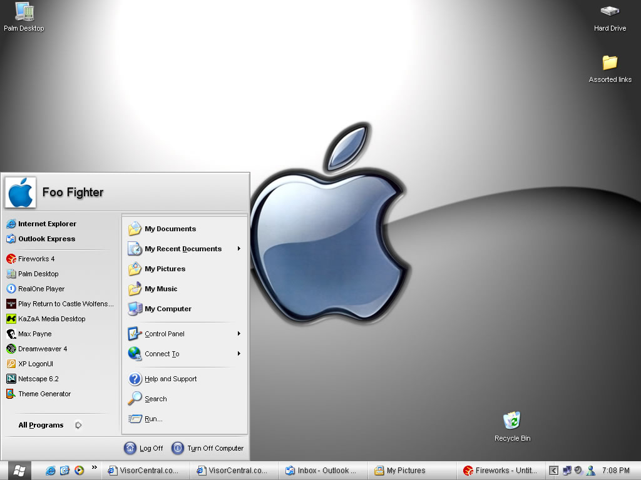Screen dimensions: 641x480
Task: Click the Internet Explorer quick launch icon
Action: [x=51, y=471]
